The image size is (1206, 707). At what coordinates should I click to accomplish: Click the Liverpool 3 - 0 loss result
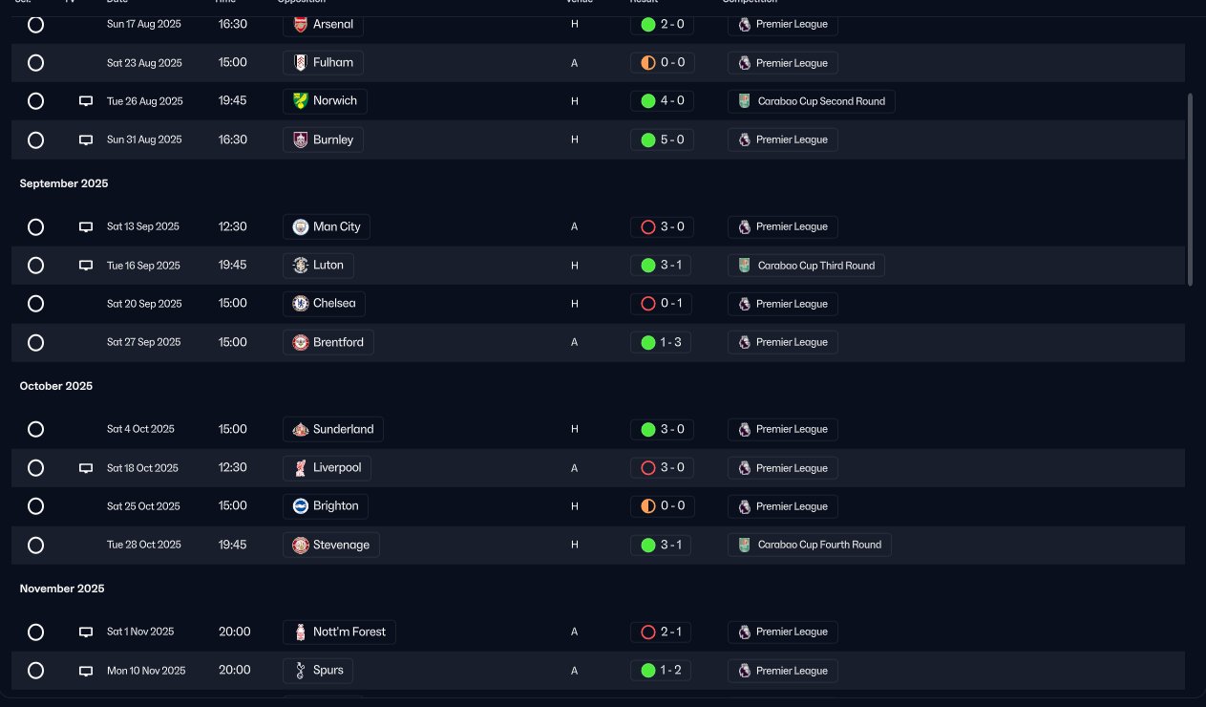coord(662,468)
